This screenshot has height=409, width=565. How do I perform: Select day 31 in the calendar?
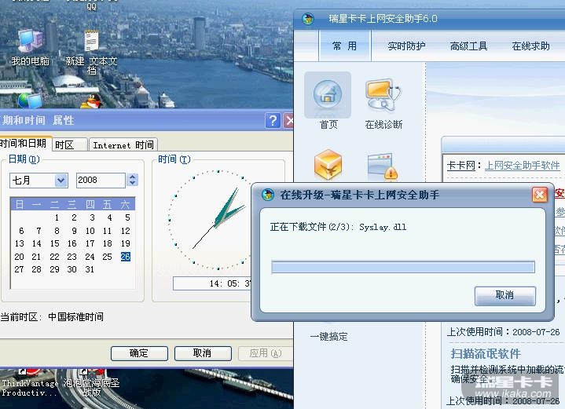click(x=90, y=270)
